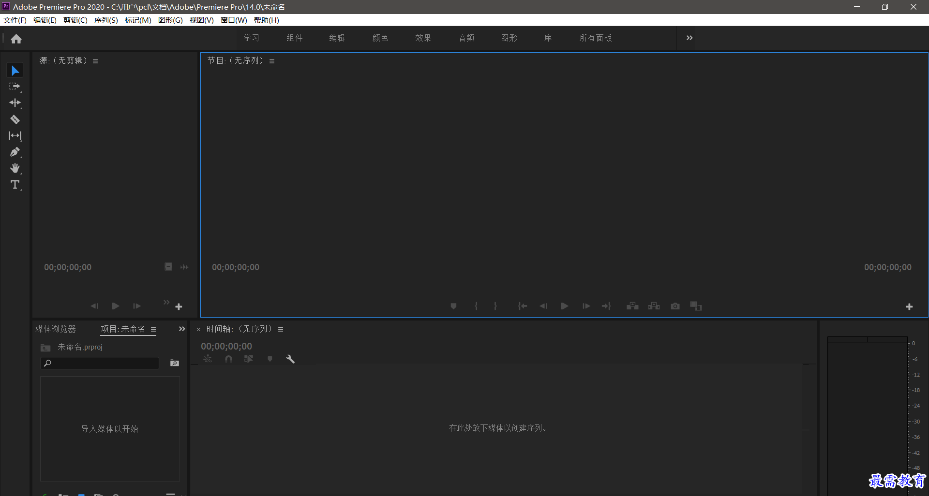Open the 文件(F) menu
The image size is (929, 496).
[15, 20]
